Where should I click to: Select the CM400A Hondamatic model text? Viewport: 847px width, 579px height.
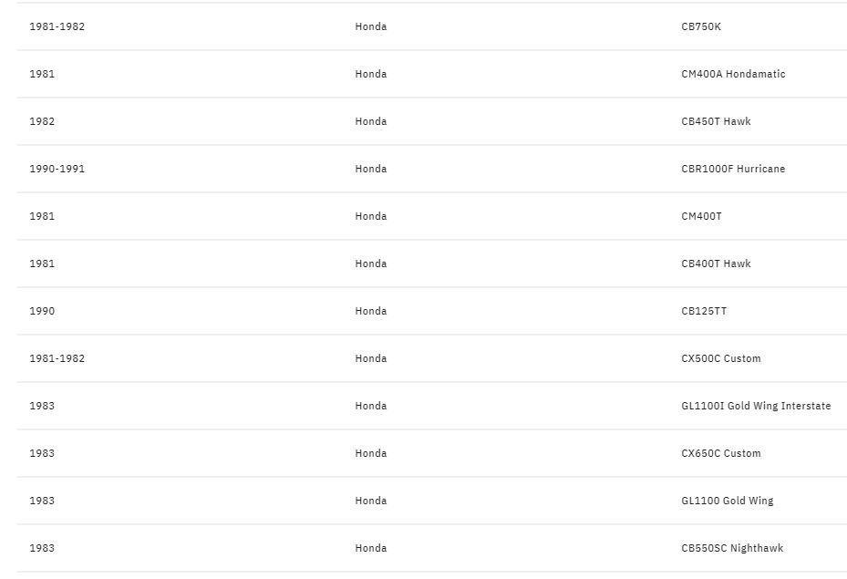click(732, 74)
